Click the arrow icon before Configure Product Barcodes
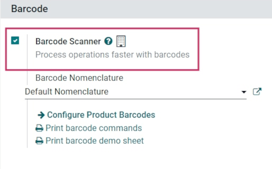The image size is (272, 169). [41, 115]
